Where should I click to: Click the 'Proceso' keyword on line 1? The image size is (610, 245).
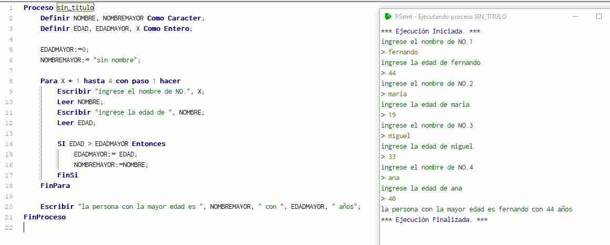pyautogui.click(x=39, y=7)
